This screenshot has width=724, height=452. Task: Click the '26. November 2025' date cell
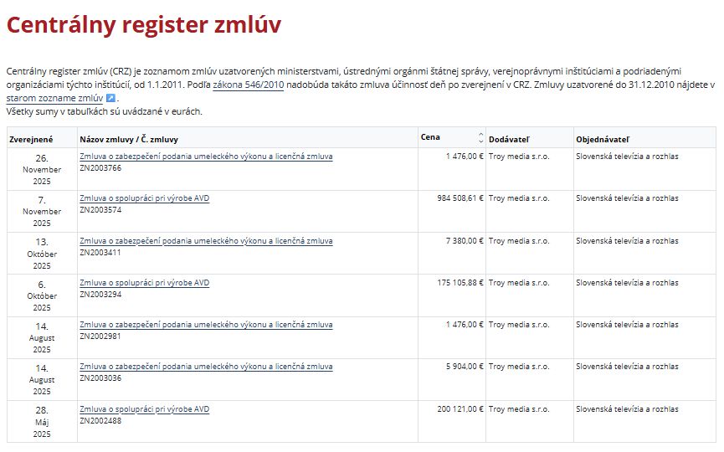coord(42,169)
